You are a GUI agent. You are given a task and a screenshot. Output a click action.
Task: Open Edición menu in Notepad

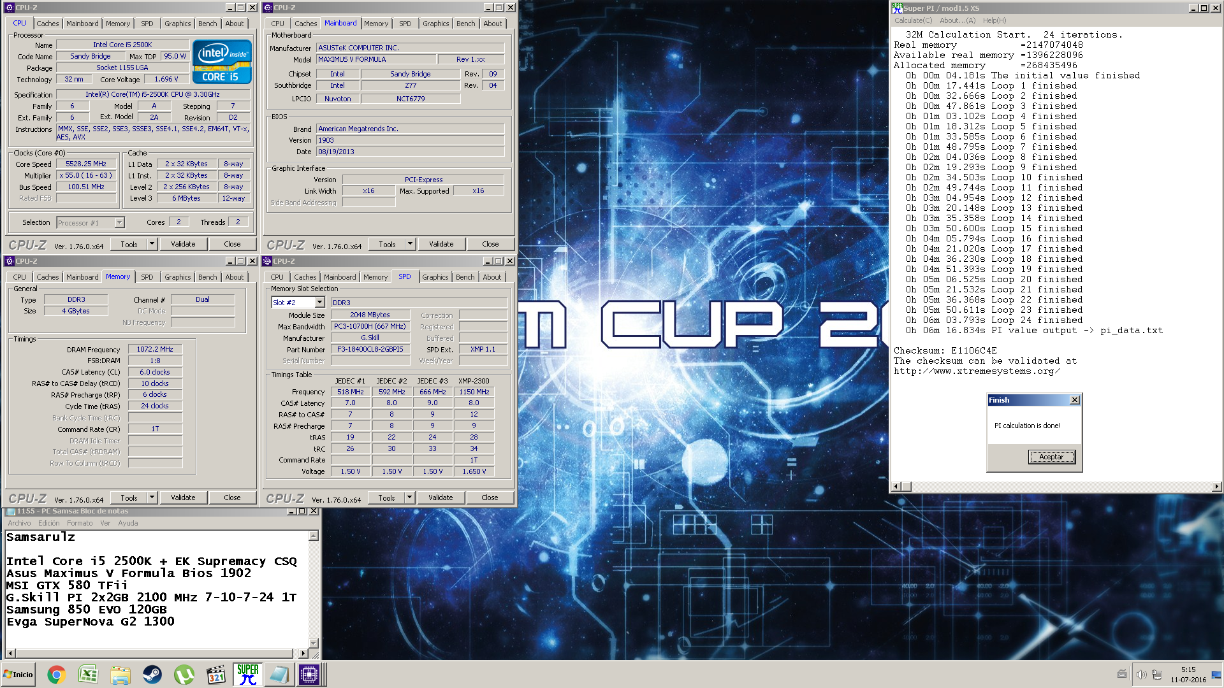tap(49, 523)
